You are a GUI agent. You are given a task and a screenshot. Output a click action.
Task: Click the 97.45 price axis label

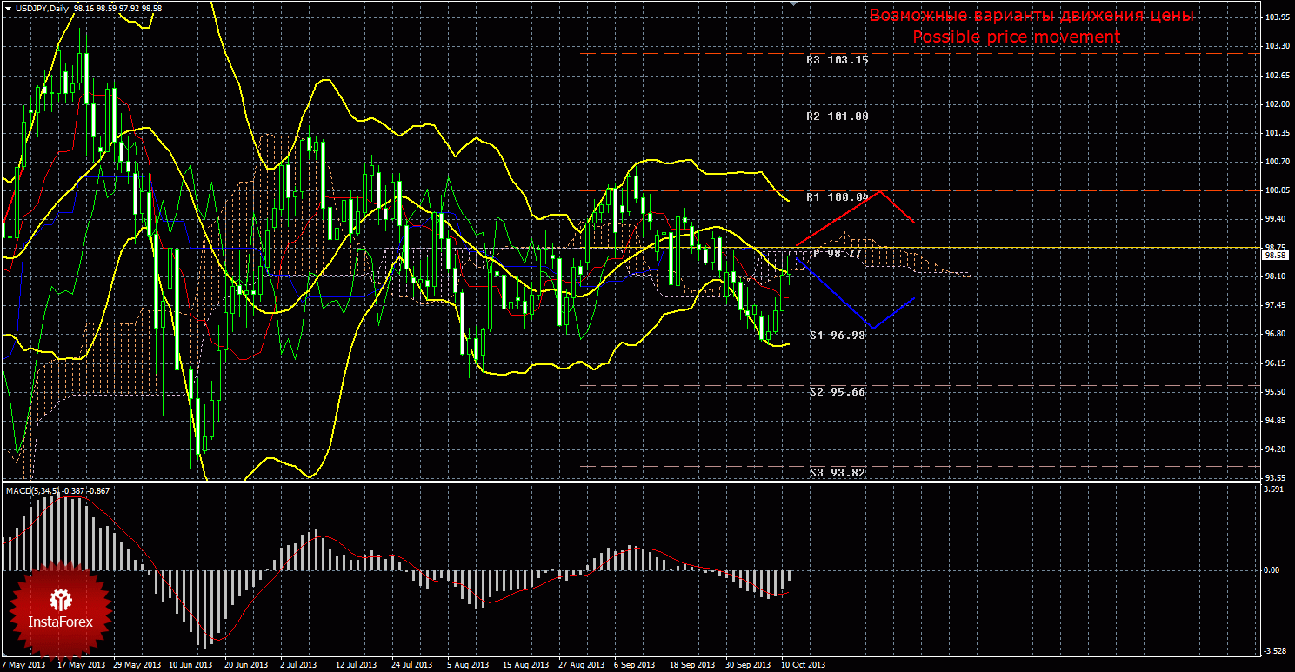pyautogui.click(x=1274, y=304)
